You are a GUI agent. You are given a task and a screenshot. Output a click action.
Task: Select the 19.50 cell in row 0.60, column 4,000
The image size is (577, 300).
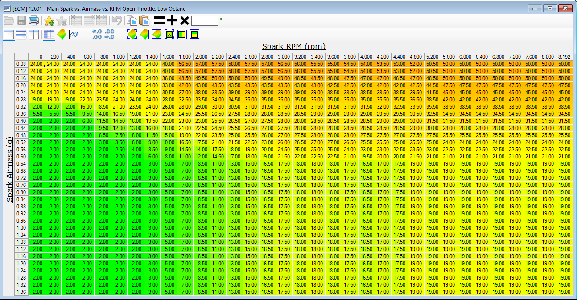367,156
